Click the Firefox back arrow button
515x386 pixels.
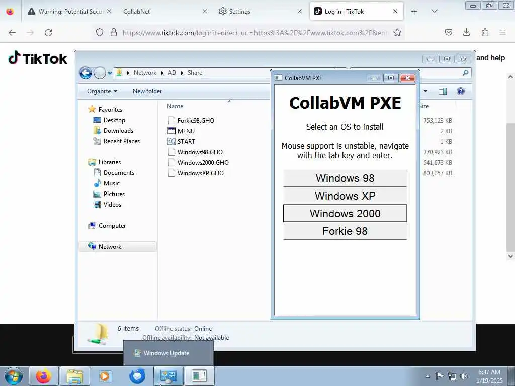coord(12,33)
